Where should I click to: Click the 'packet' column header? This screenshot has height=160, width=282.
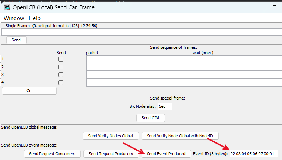pos(92,53)
